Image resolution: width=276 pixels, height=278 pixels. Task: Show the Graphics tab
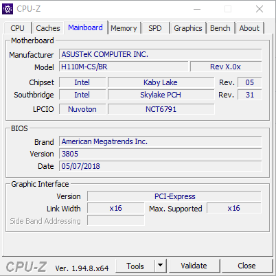[x=188, y=28]
